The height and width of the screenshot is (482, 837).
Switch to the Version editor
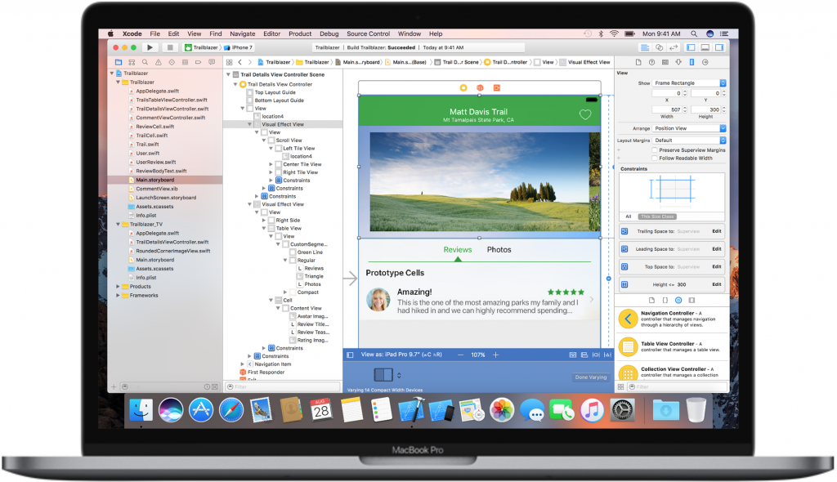coord(674,47)
